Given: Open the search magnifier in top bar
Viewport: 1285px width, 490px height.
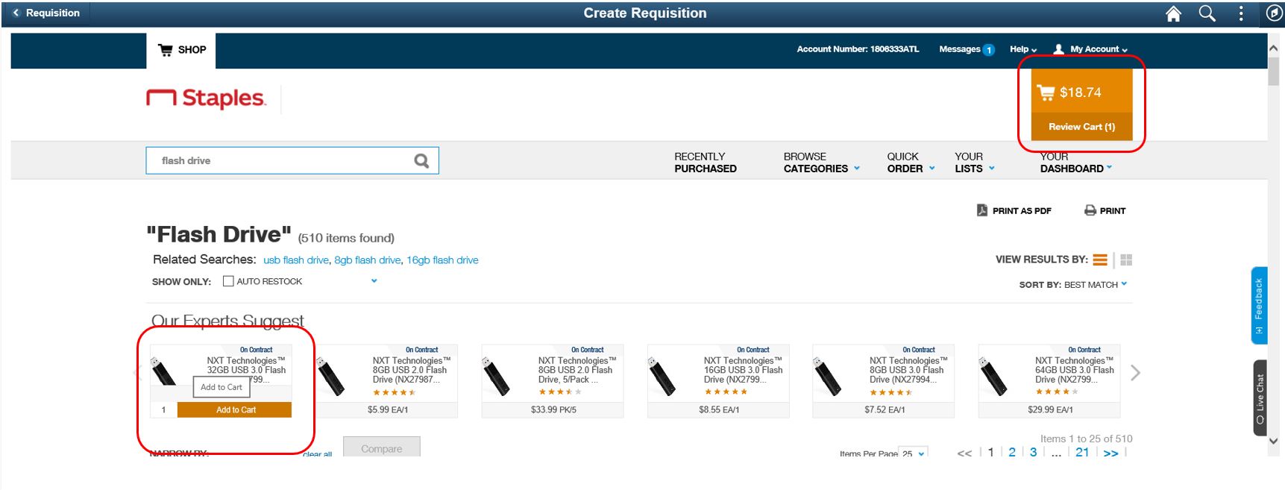Looking at the screenshot, I should pos(1207,13).
